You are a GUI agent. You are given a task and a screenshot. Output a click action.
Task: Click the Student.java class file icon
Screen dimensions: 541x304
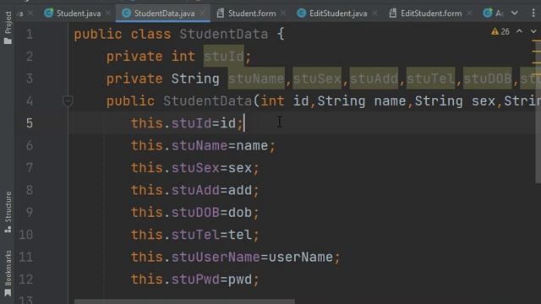point(49,14)
